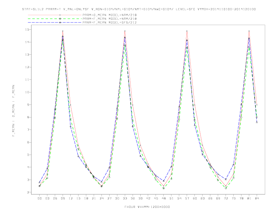The height and width of the screenshot is (216, 280).
Task: Click x-axis forecast hour label 75
Action: tap(234, 198)
